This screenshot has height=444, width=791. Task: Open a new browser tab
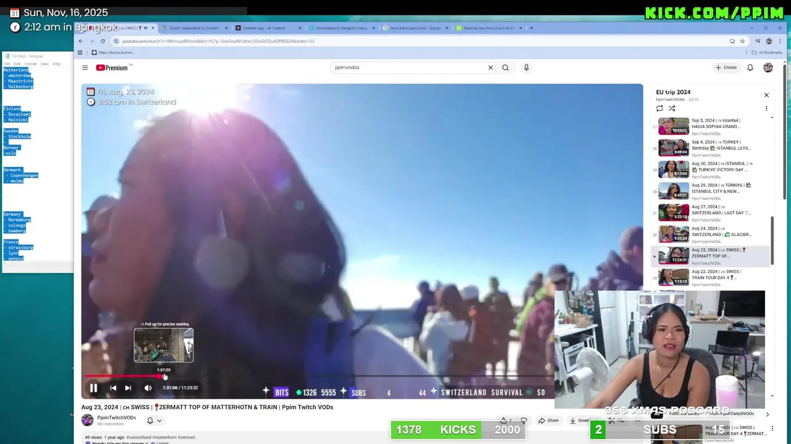pos(531,28)
